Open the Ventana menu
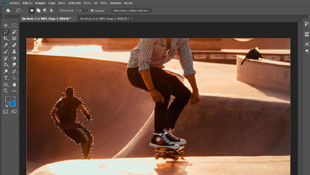This screenshot has height=175, width=310. point(115,3)
